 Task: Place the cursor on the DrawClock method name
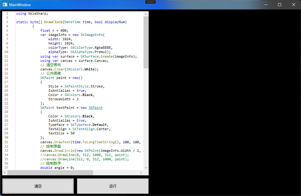click(x=52, y=22)
